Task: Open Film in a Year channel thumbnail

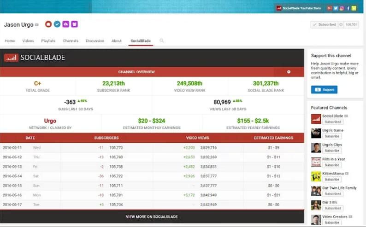Action: click(316, 162)
